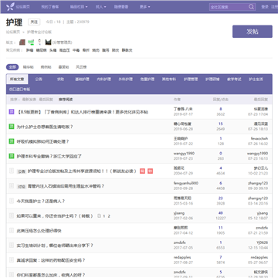This screenshot has height=278, width=278.
Task: Click document icon beside 你们科室都是怎么加床 thread
Action: (12, 274)
